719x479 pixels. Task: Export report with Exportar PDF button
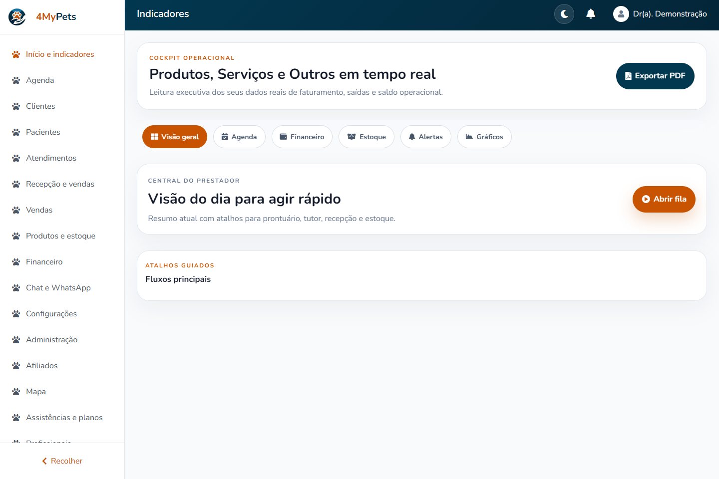click(x=655, y=76)
